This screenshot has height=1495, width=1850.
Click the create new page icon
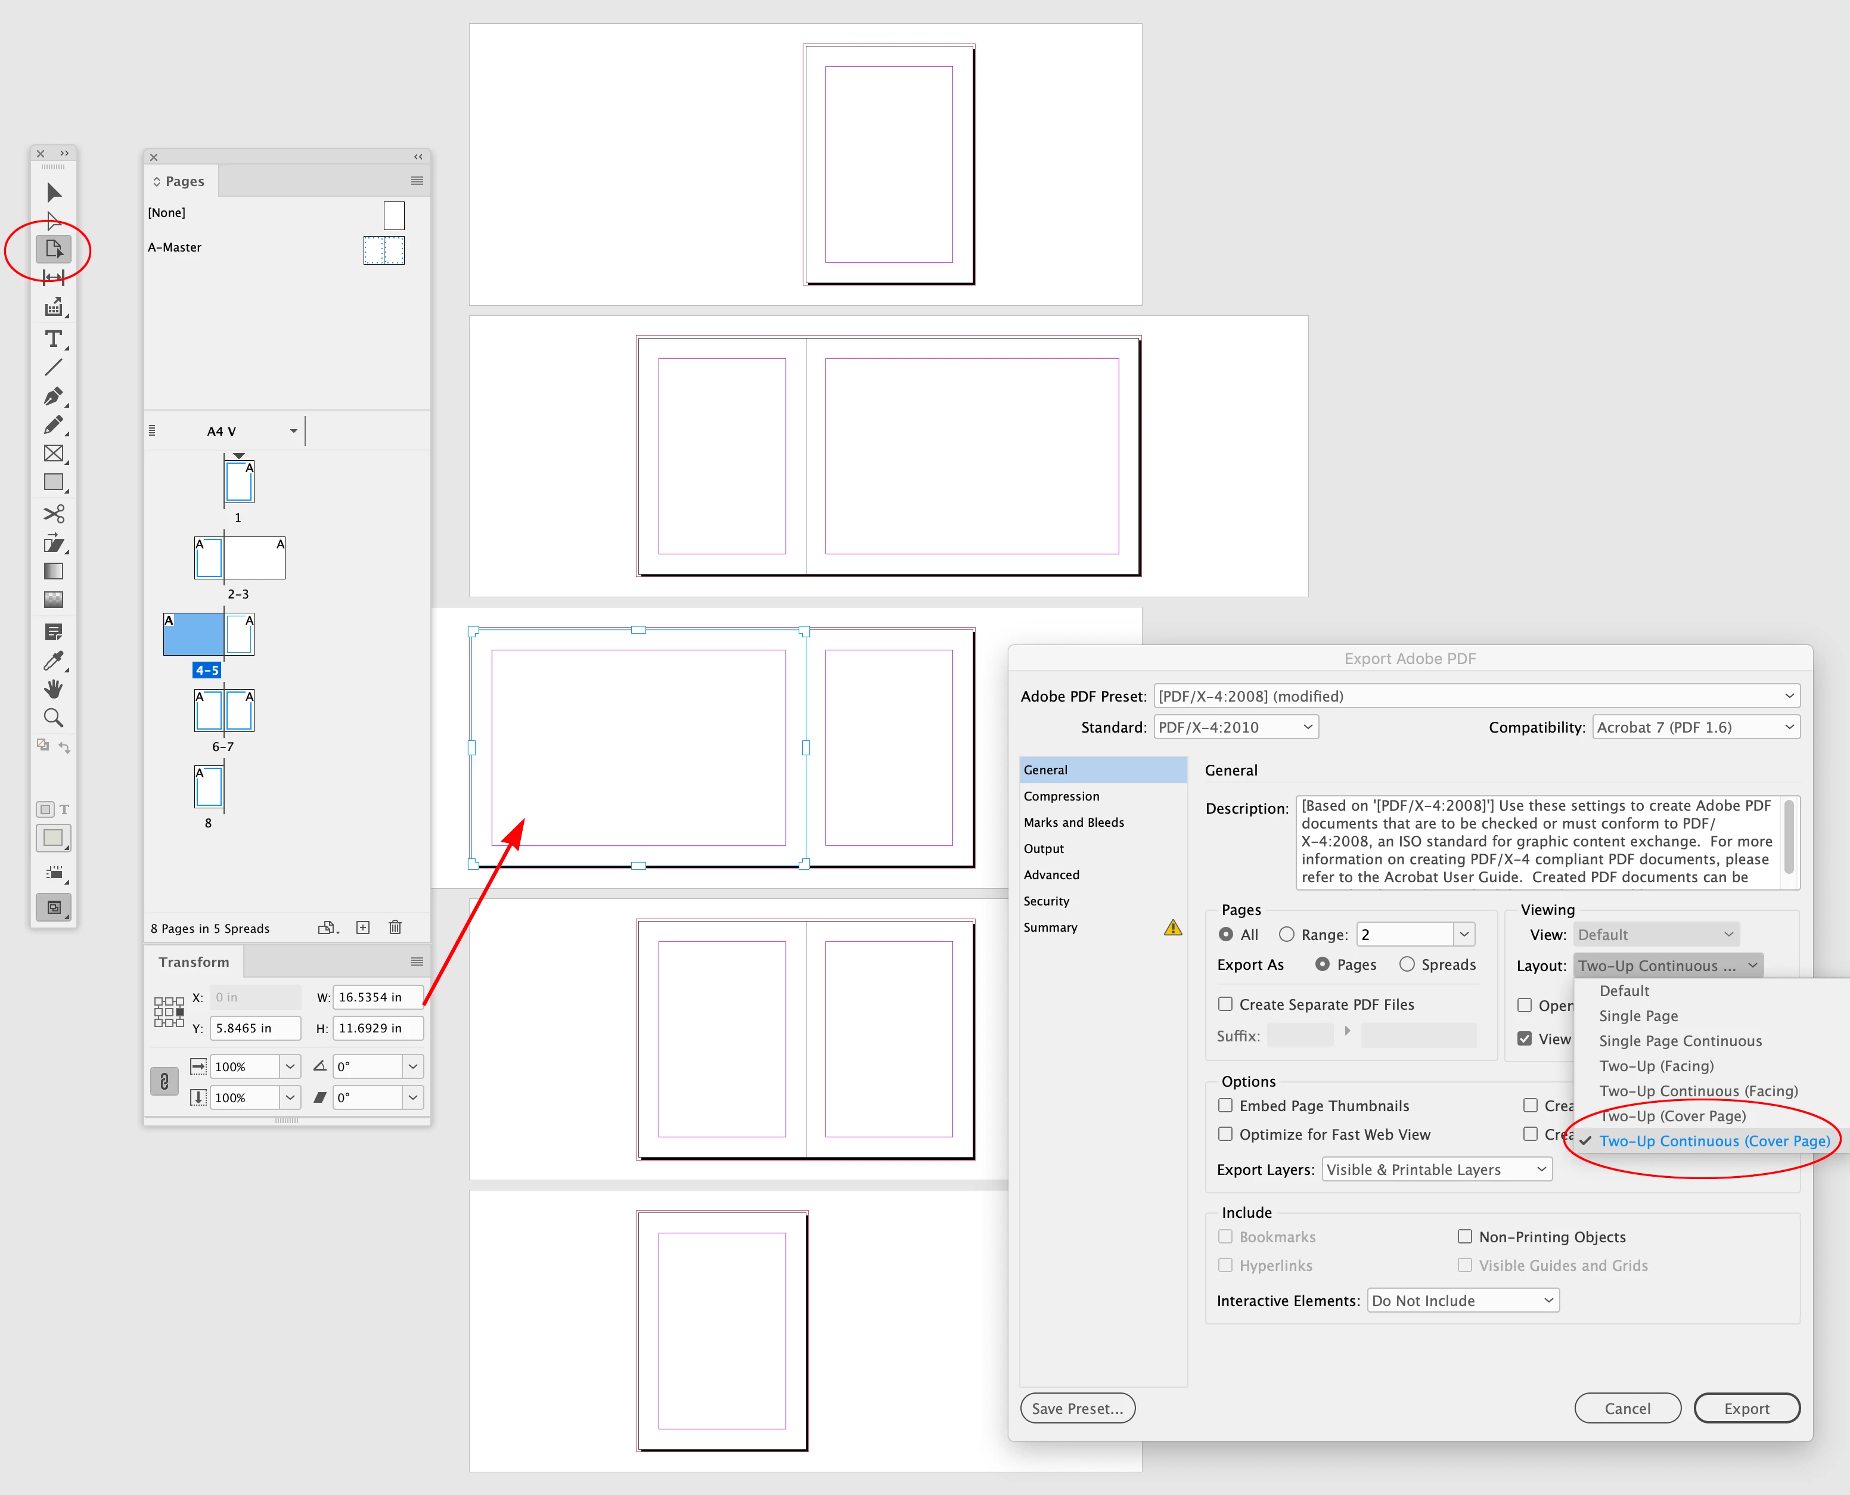tap(364, 928)
